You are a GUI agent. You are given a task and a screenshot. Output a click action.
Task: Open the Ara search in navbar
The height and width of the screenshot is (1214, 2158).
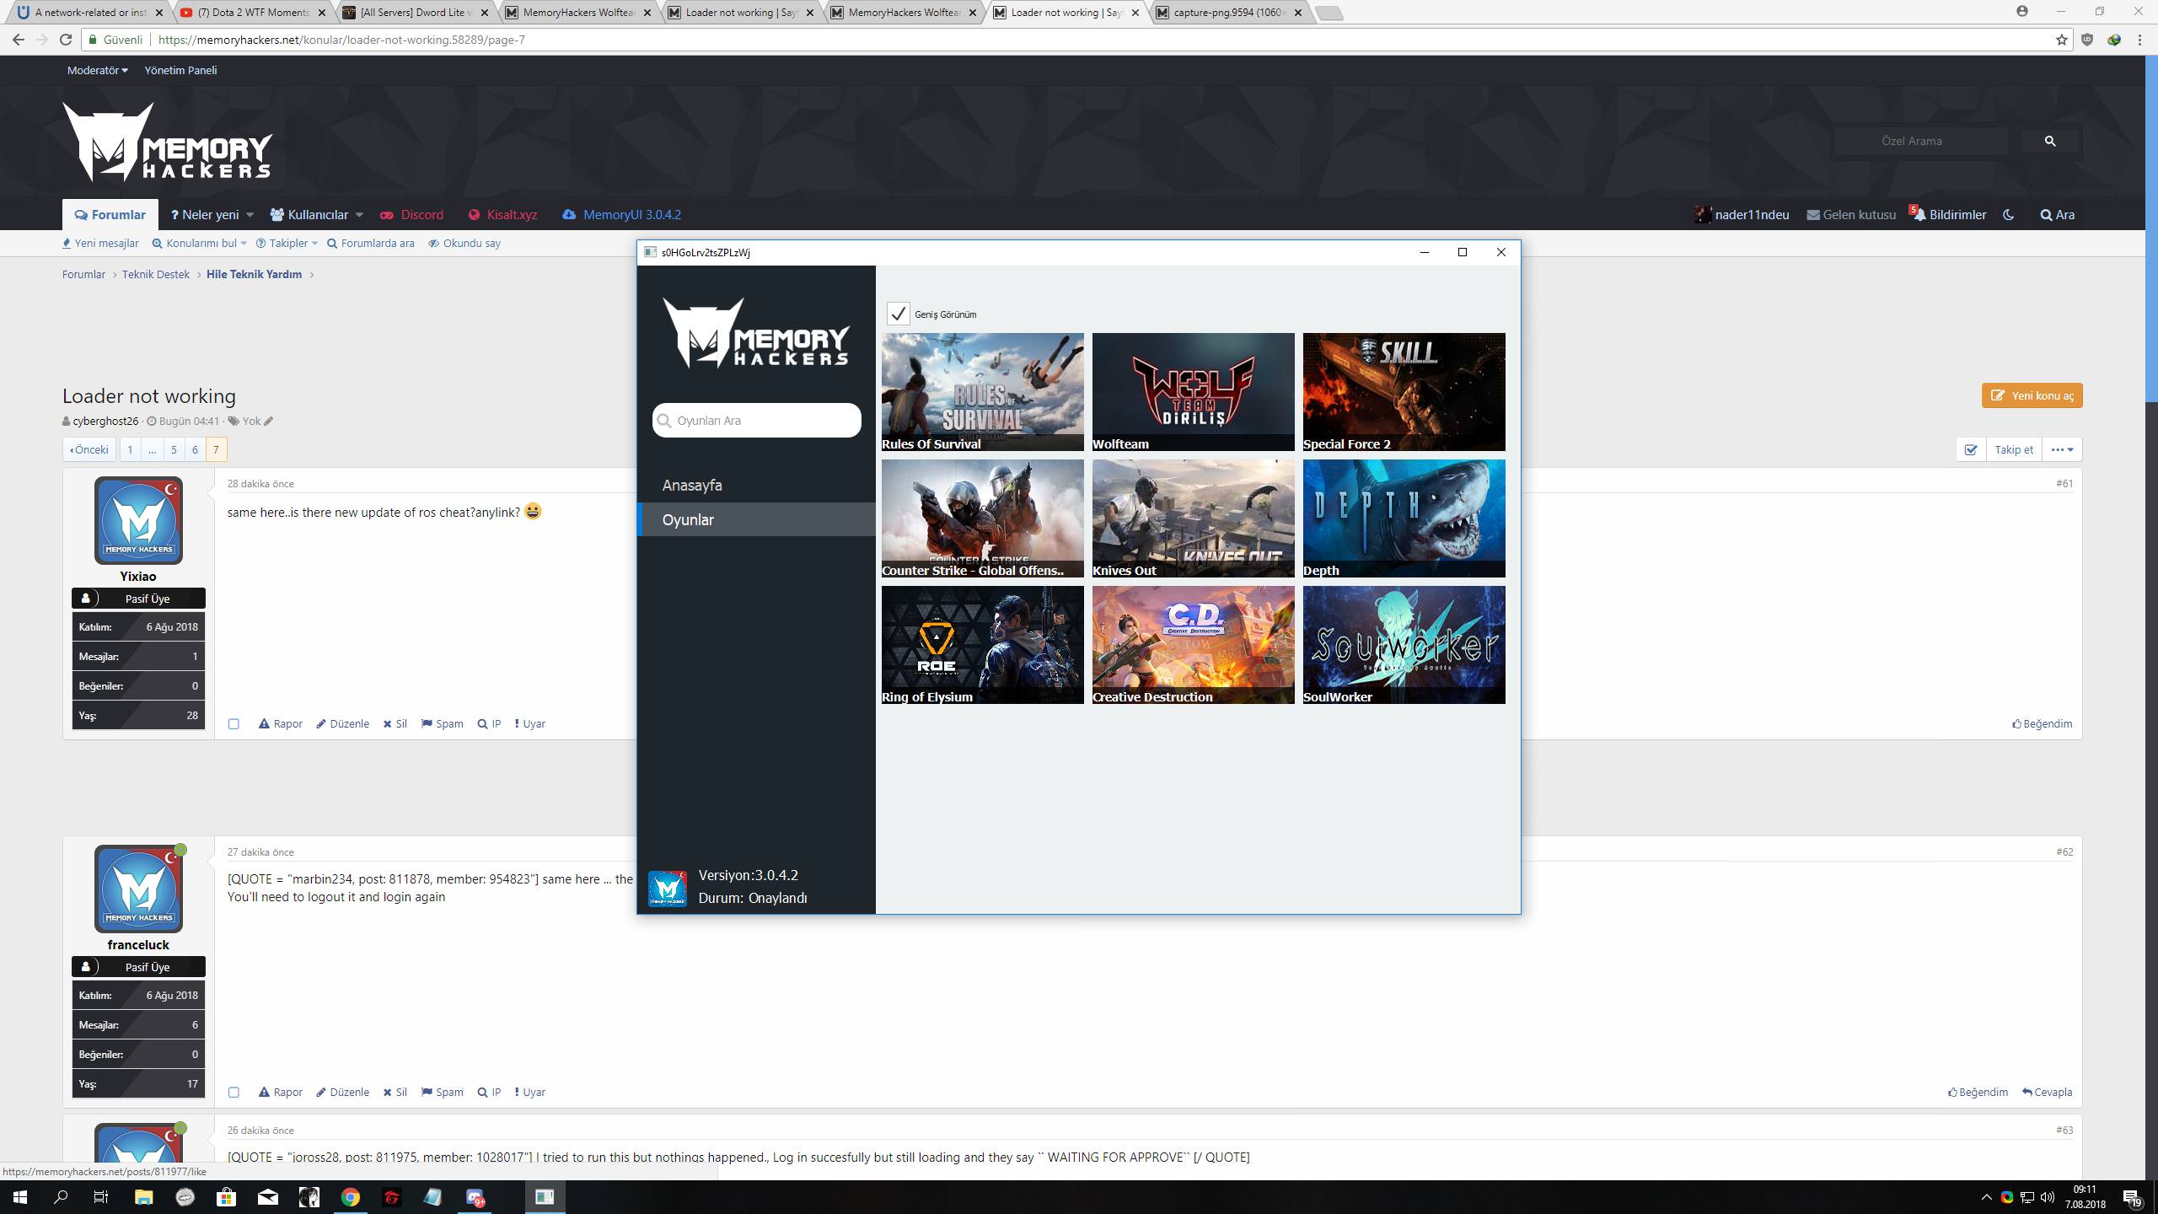[2058, 215]
